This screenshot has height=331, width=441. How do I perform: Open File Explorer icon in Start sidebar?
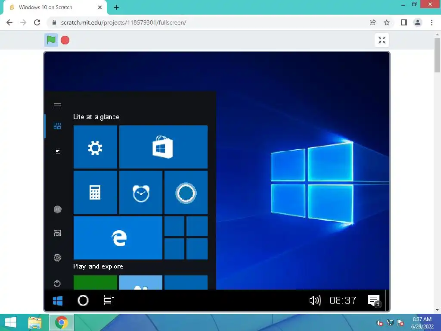(57, 233)
